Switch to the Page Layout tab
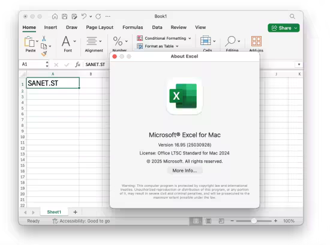 coord(100,28)
